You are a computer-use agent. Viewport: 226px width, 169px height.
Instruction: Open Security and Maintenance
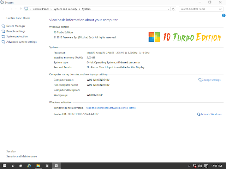[22, 156]
